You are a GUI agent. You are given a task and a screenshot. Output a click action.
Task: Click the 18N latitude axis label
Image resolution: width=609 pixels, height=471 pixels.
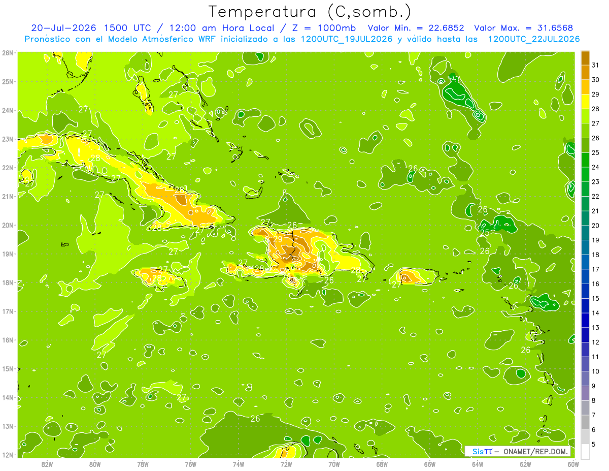[x=8, y=282]
